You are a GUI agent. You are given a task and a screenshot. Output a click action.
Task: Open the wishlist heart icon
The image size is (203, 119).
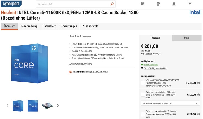tap(142, 4)
